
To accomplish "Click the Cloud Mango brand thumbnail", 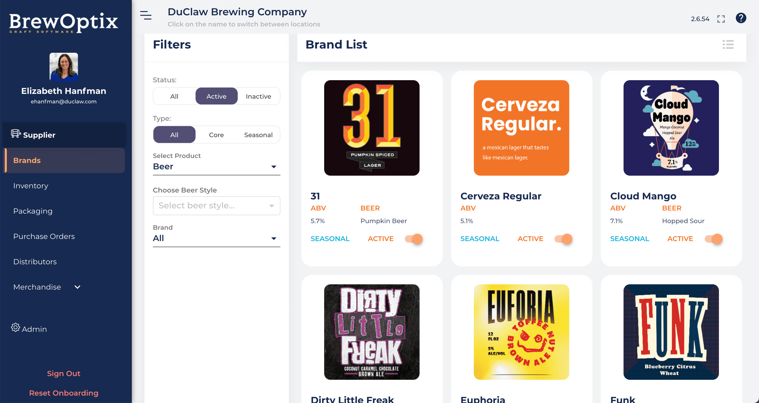I will click(x=671, y=127).
